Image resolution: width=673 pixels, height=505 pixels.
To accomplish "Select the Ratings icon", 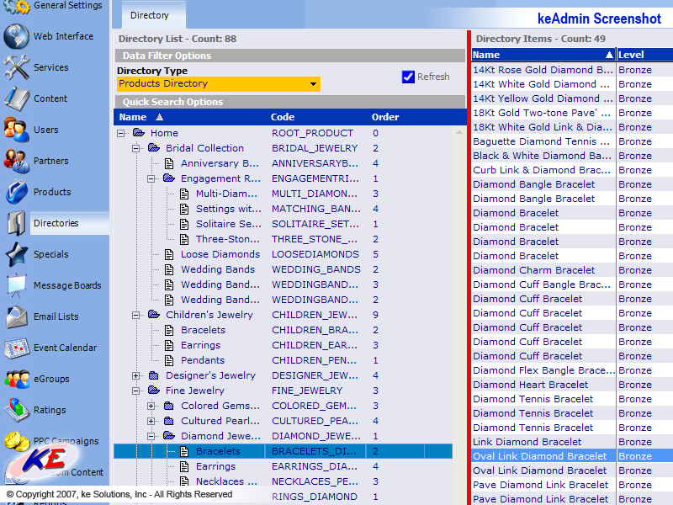I will coord(16,410).
